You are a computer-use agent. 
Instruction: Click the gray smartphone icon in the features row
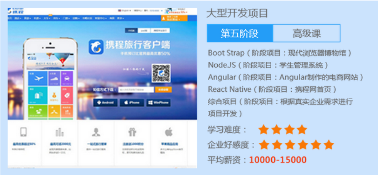pos(23,132)
